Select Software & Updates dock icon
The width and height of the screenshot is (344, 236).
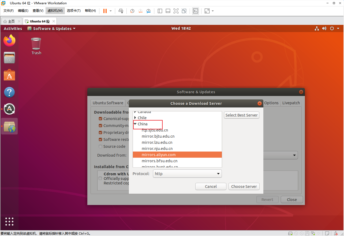(x=9, y=126)
